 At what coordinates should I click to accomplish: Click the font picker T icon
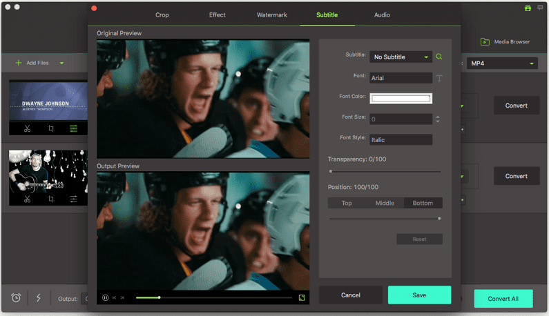[x=439, y=78]
